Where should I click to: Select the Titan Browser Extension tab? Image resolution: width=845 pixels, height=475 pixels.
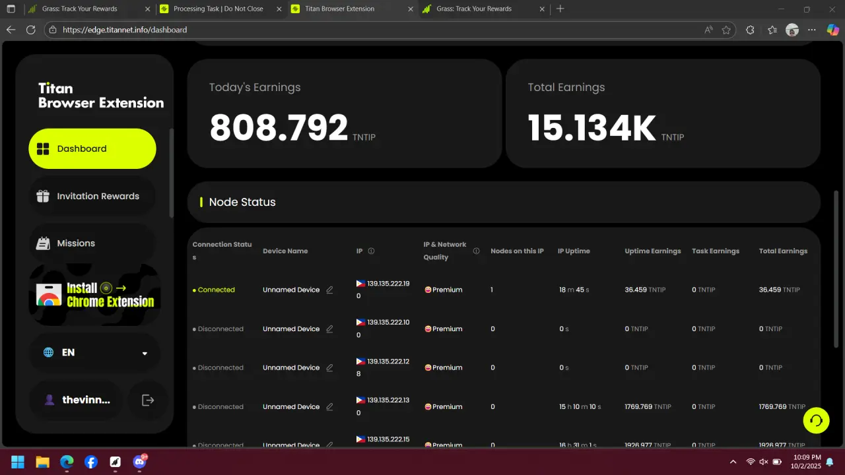click(x=353, y=9)
